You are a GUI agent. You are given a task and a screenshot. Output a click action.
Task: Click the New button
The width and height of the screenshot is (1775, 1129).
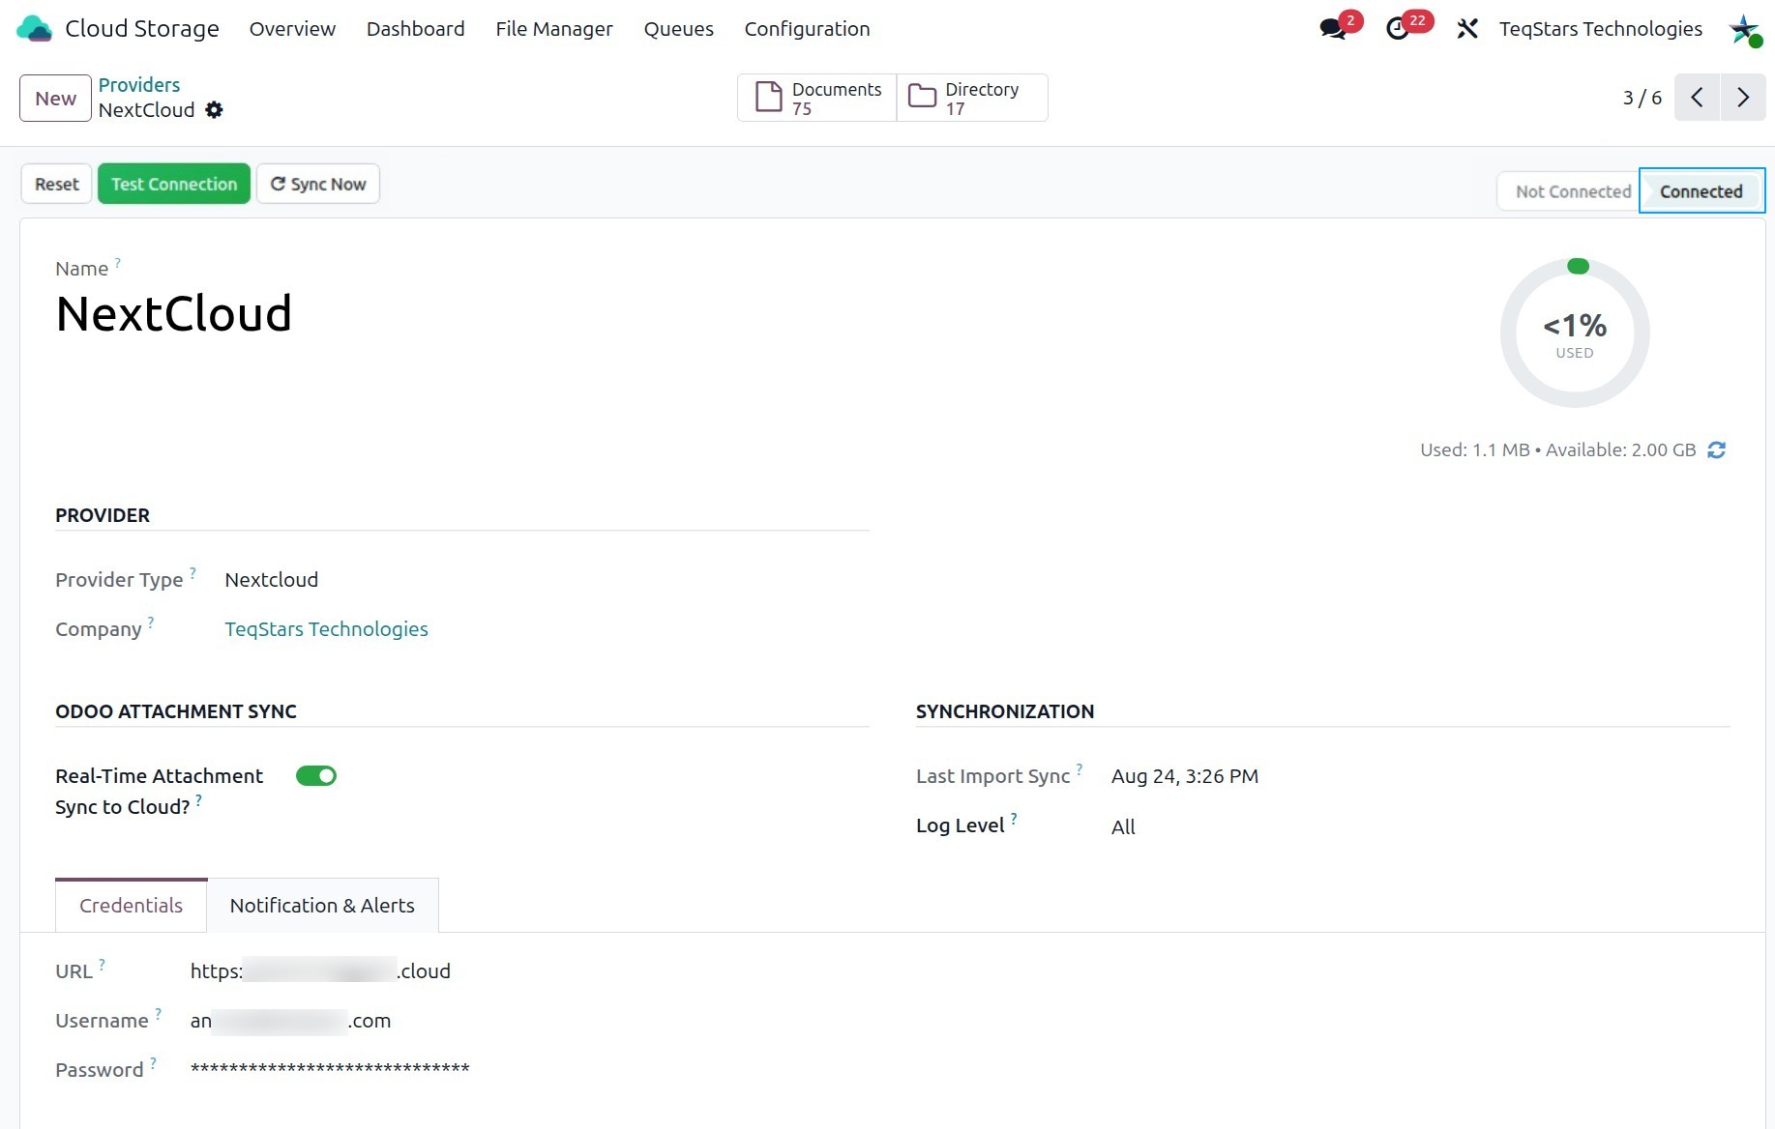tap(55, 99)
